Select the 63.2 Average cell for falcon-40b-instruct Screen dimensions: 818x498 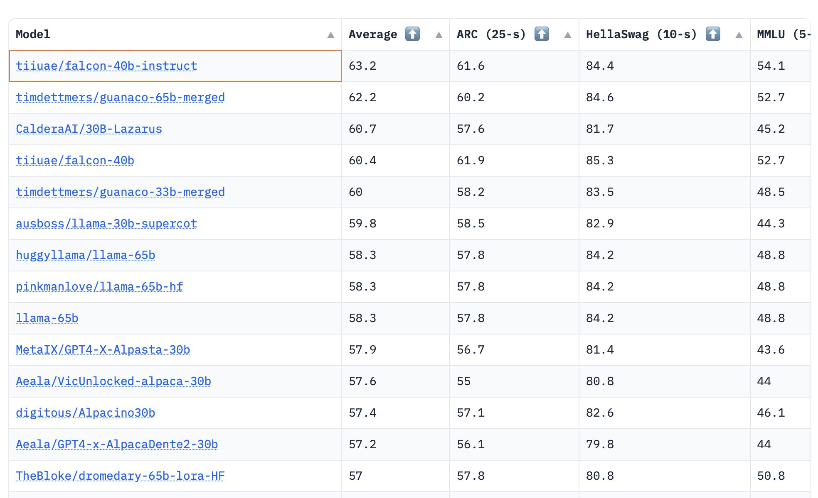click(x=396, y=66)
